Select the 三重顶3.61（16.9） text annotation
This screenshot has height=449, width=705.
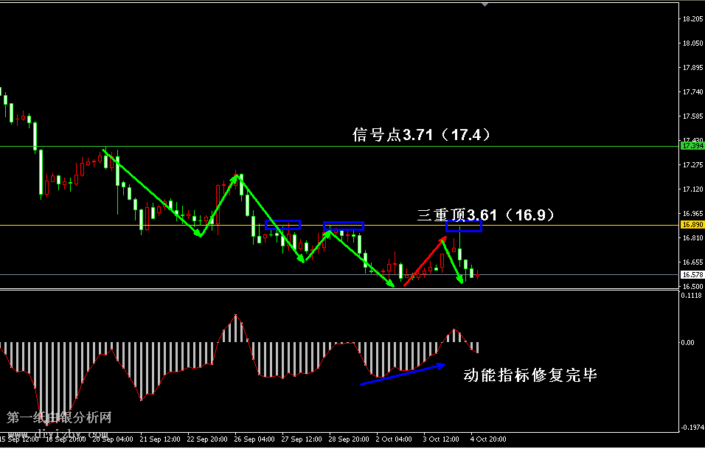click(485, 215)
